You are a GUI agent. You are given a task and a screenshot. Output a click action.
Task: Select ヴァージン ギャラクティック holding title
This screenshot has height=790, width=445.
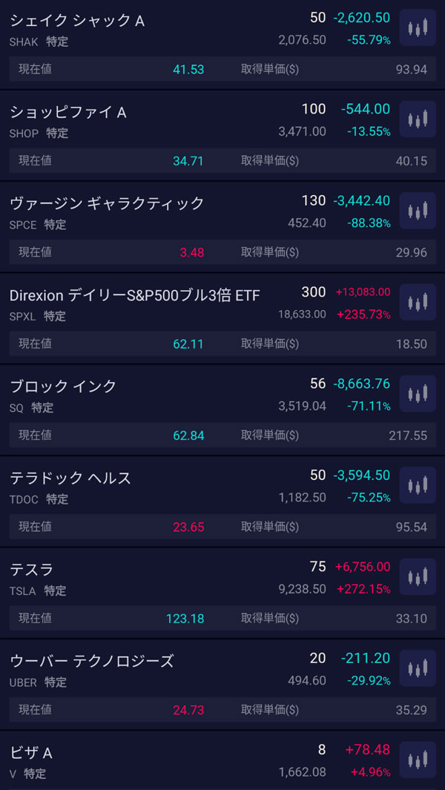(x=107, y=203)
